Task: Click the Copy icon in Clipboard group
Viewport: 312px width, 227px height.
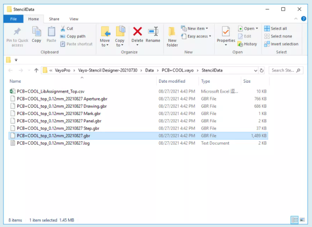Action: click(x=36, y=32)
